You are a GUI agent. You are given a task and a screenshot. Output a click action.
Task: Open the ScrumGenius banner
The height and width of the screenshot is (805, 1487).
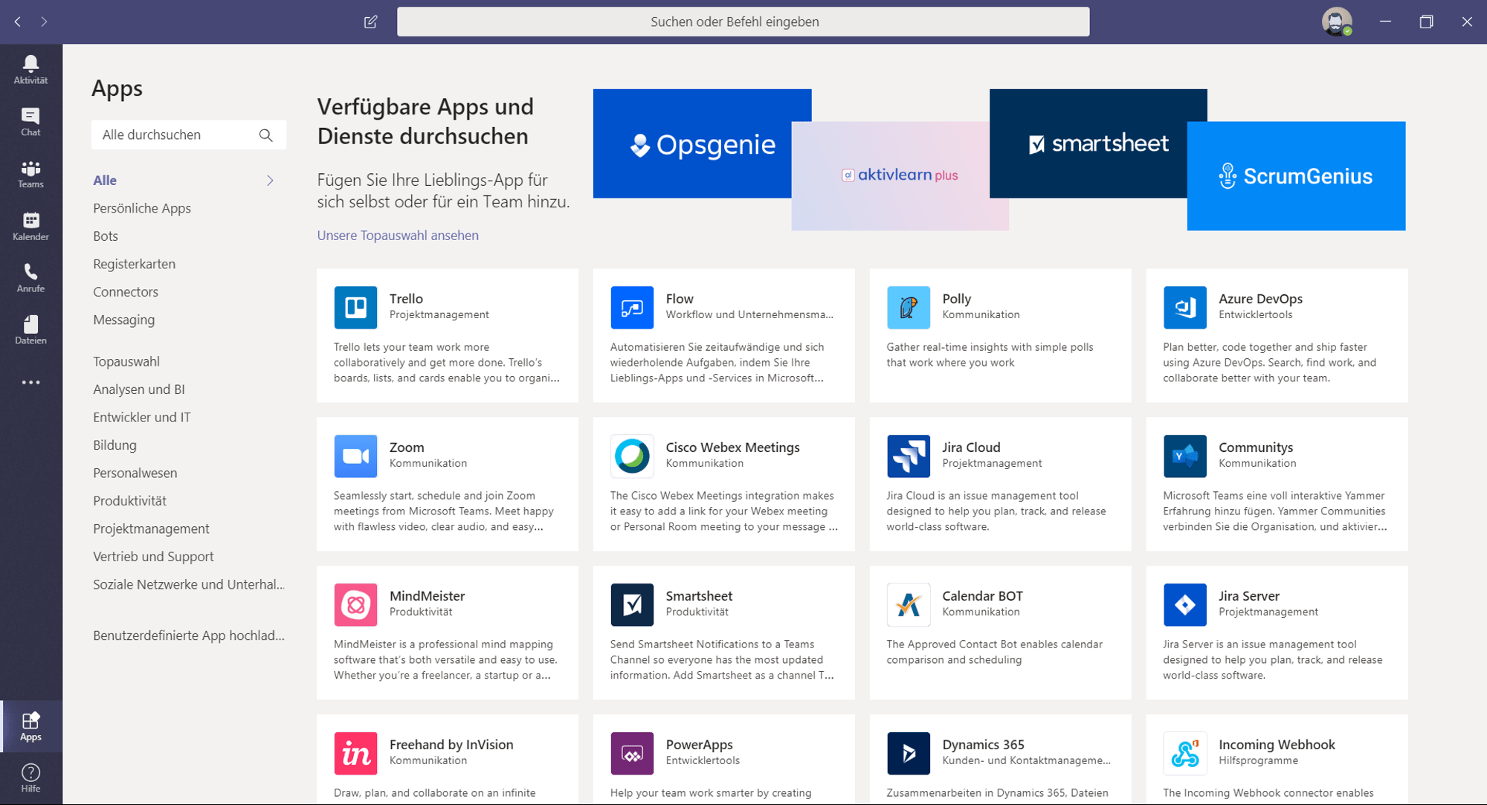(x=1297, y=176)
